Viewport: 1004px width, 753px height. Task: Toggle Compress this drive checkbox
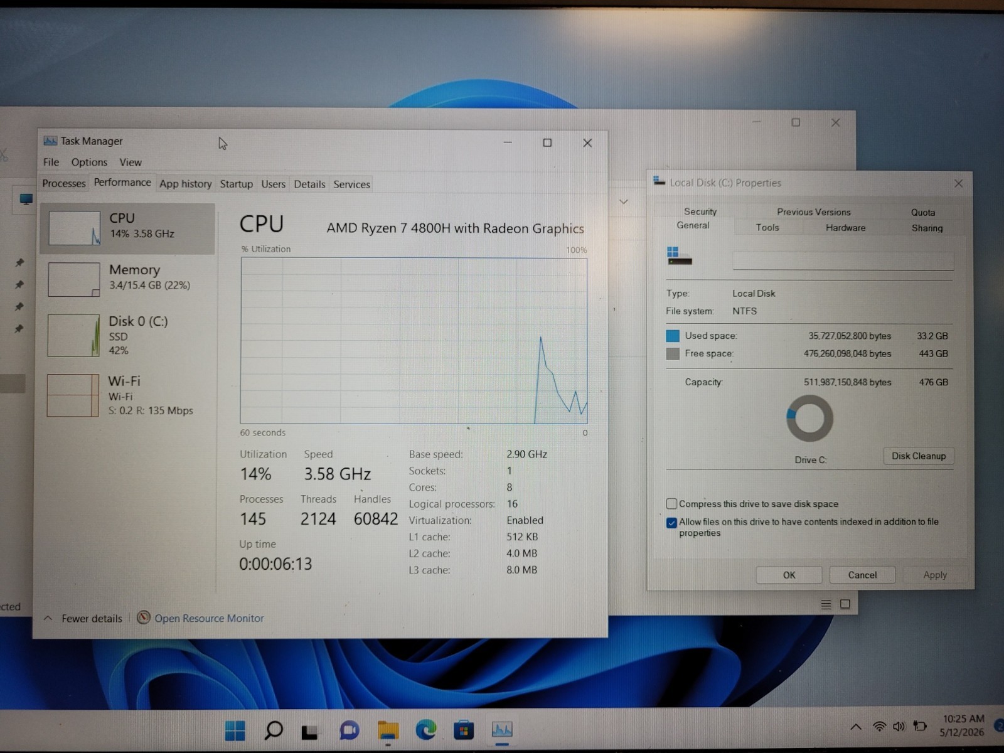[x=671, y=503]
